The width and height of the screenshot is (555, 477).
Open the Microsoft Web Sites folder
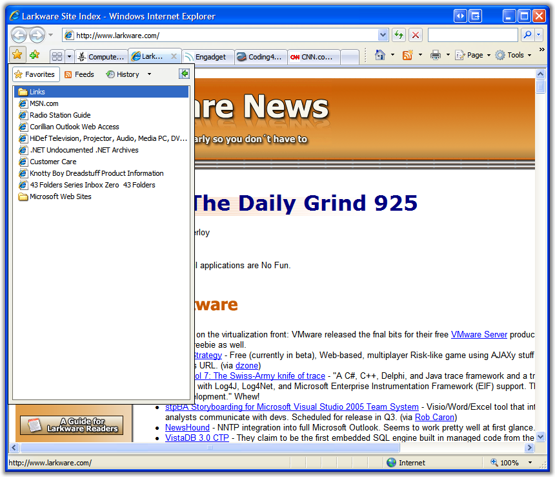coord(101,196)
